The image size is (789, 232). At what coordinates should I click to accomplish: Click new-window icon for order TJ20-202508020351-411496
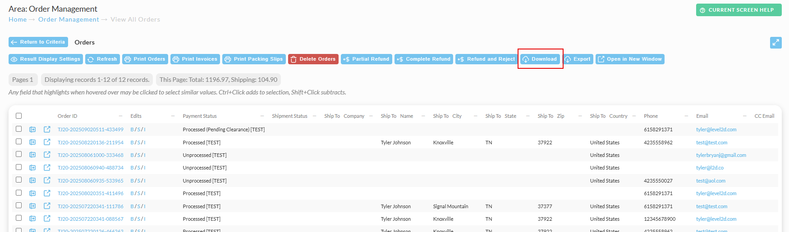pyautogui.click(x=47, y=193)
